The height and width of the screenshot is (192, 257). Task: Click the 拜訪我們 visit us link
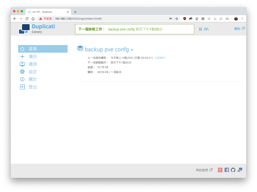204,170
